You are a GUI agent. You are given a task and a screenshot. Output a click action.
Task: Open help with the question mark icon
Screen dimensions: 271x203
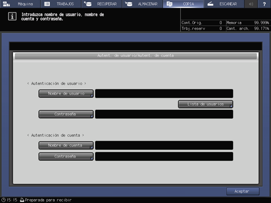[x=264, y=4]
